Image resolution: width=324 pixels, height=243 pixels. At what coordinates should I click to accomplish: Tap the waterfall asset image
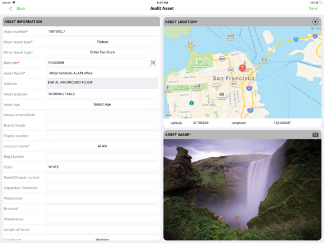click(242, 190)
